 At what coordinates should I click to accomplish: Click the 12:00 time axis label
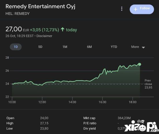[42, 102]
